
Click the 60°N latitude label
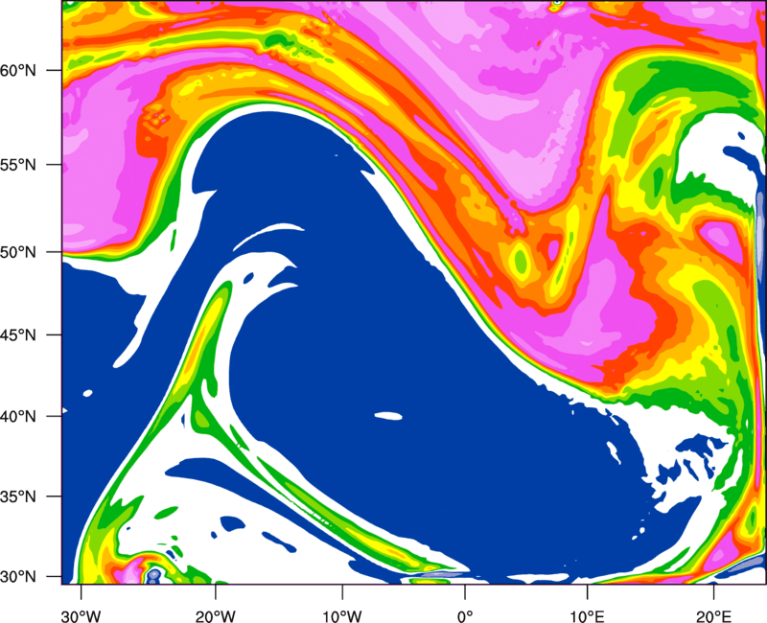tap(18, 70)
